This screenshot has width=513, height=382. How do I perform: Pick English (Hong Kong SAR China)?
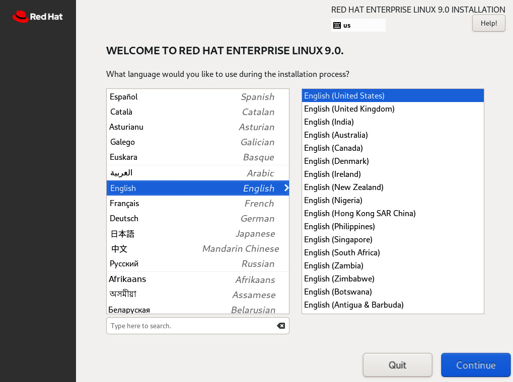[393, 213]
